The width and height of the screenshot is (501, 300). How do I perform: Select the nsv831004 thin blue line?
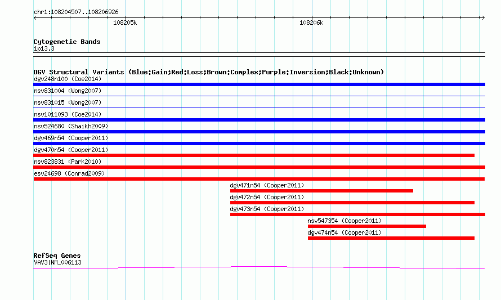coord(259,96)
